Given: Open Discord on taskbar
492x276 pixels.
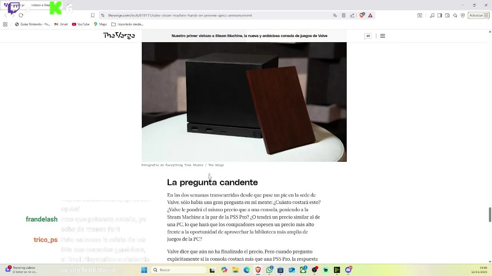Looking at the screenshot, I should tap(349, 270).
